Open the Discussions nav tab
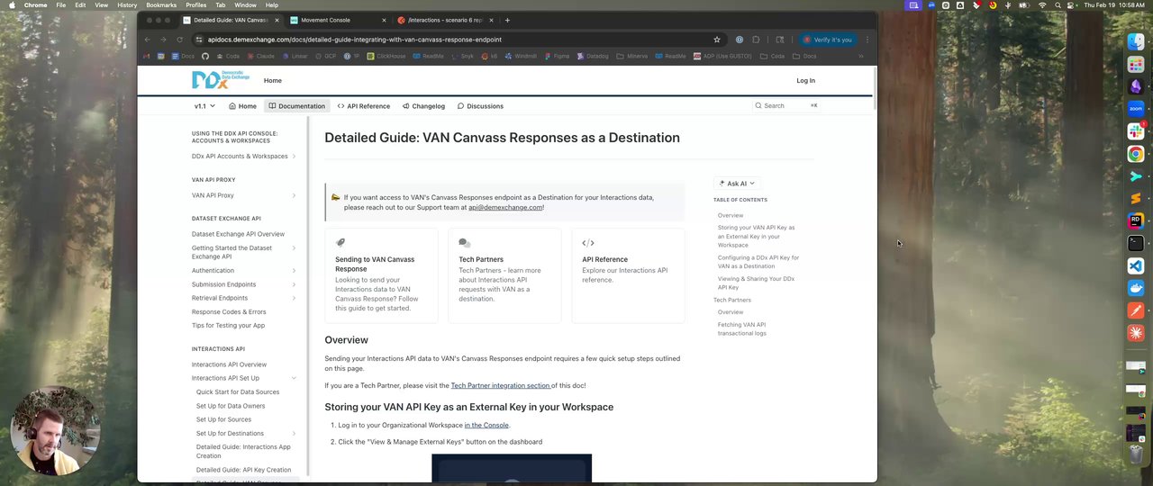Screen dimensions: 1153x486 (480, 106)
